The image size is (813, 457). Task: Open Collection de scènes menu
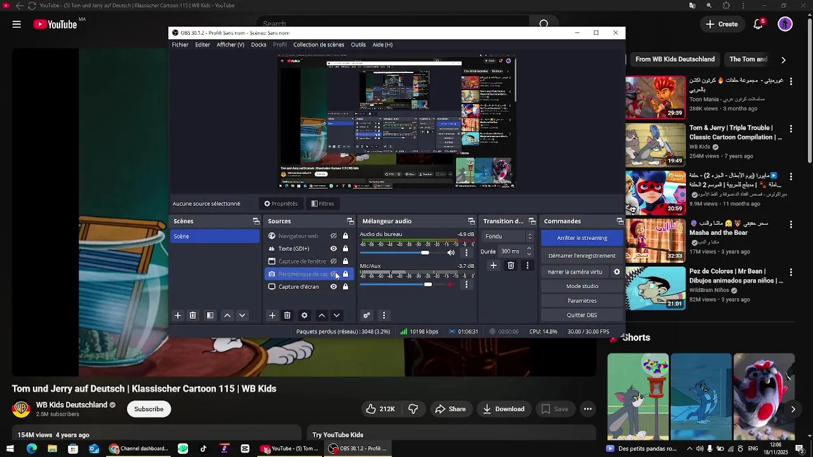tap(319, 45)
